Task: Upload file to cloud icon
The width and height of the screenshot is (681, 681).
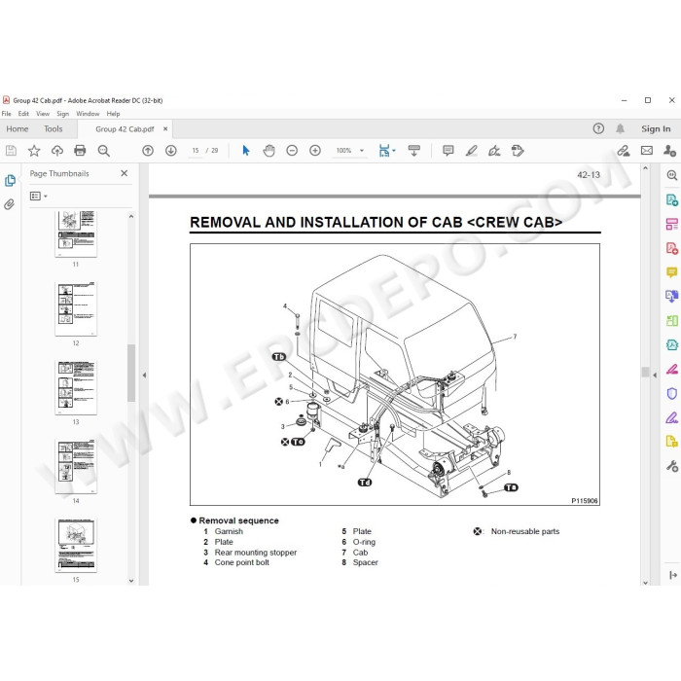Action: point(56,151)
